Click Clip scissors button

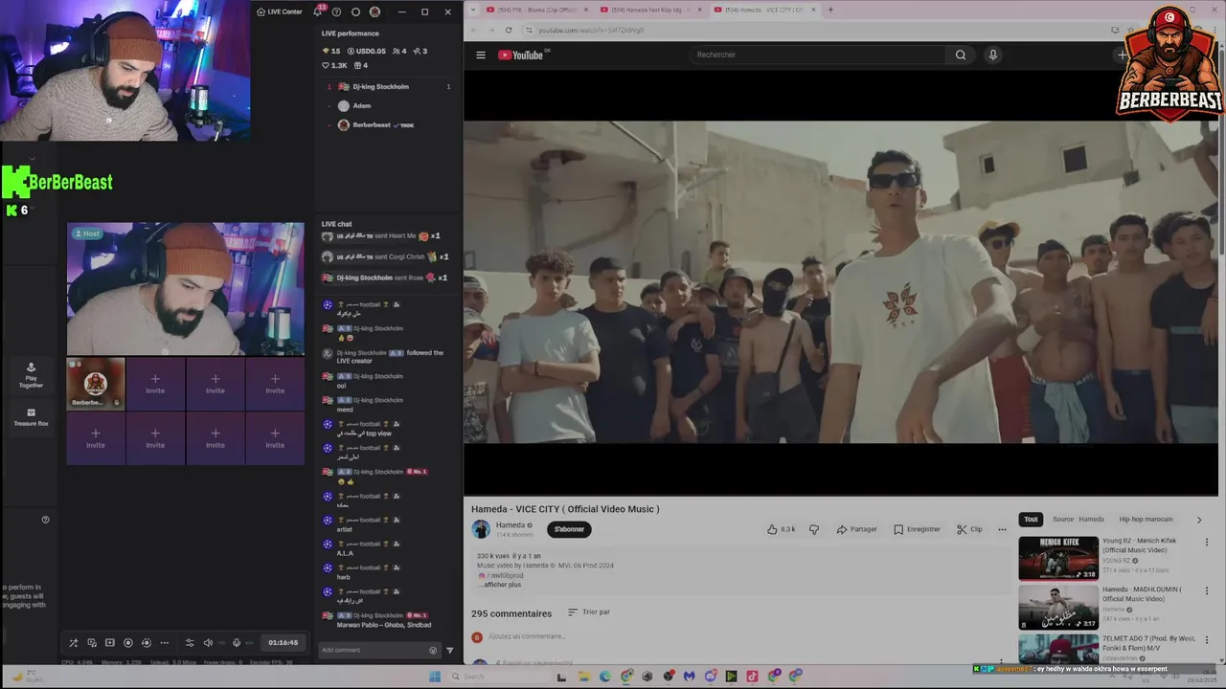(969, 529)
